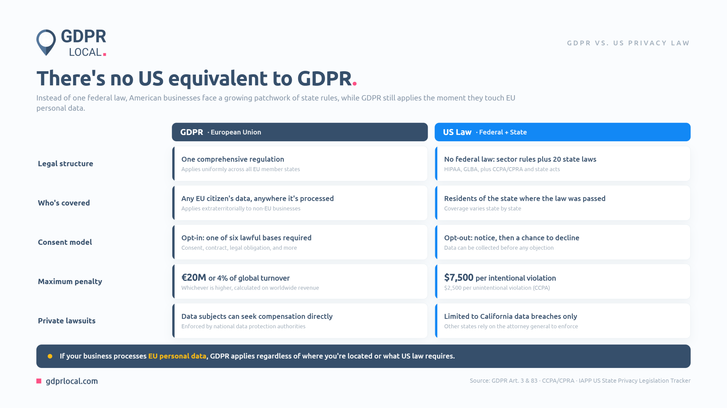Click the Who's covered row label
Viewport: 727px width, 408px height.
[x=64, y=203]
